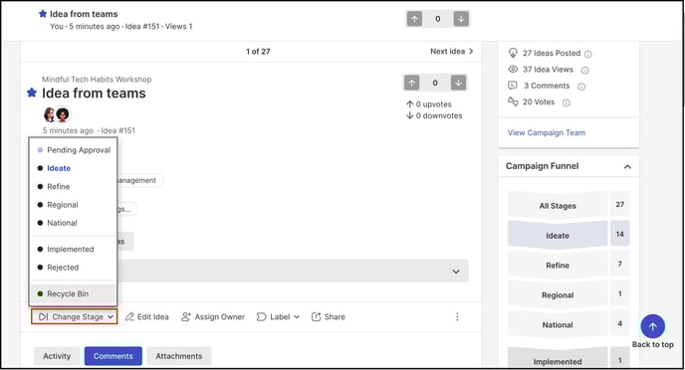
Task: Go to Next idea
Action: tap(452, 51)
